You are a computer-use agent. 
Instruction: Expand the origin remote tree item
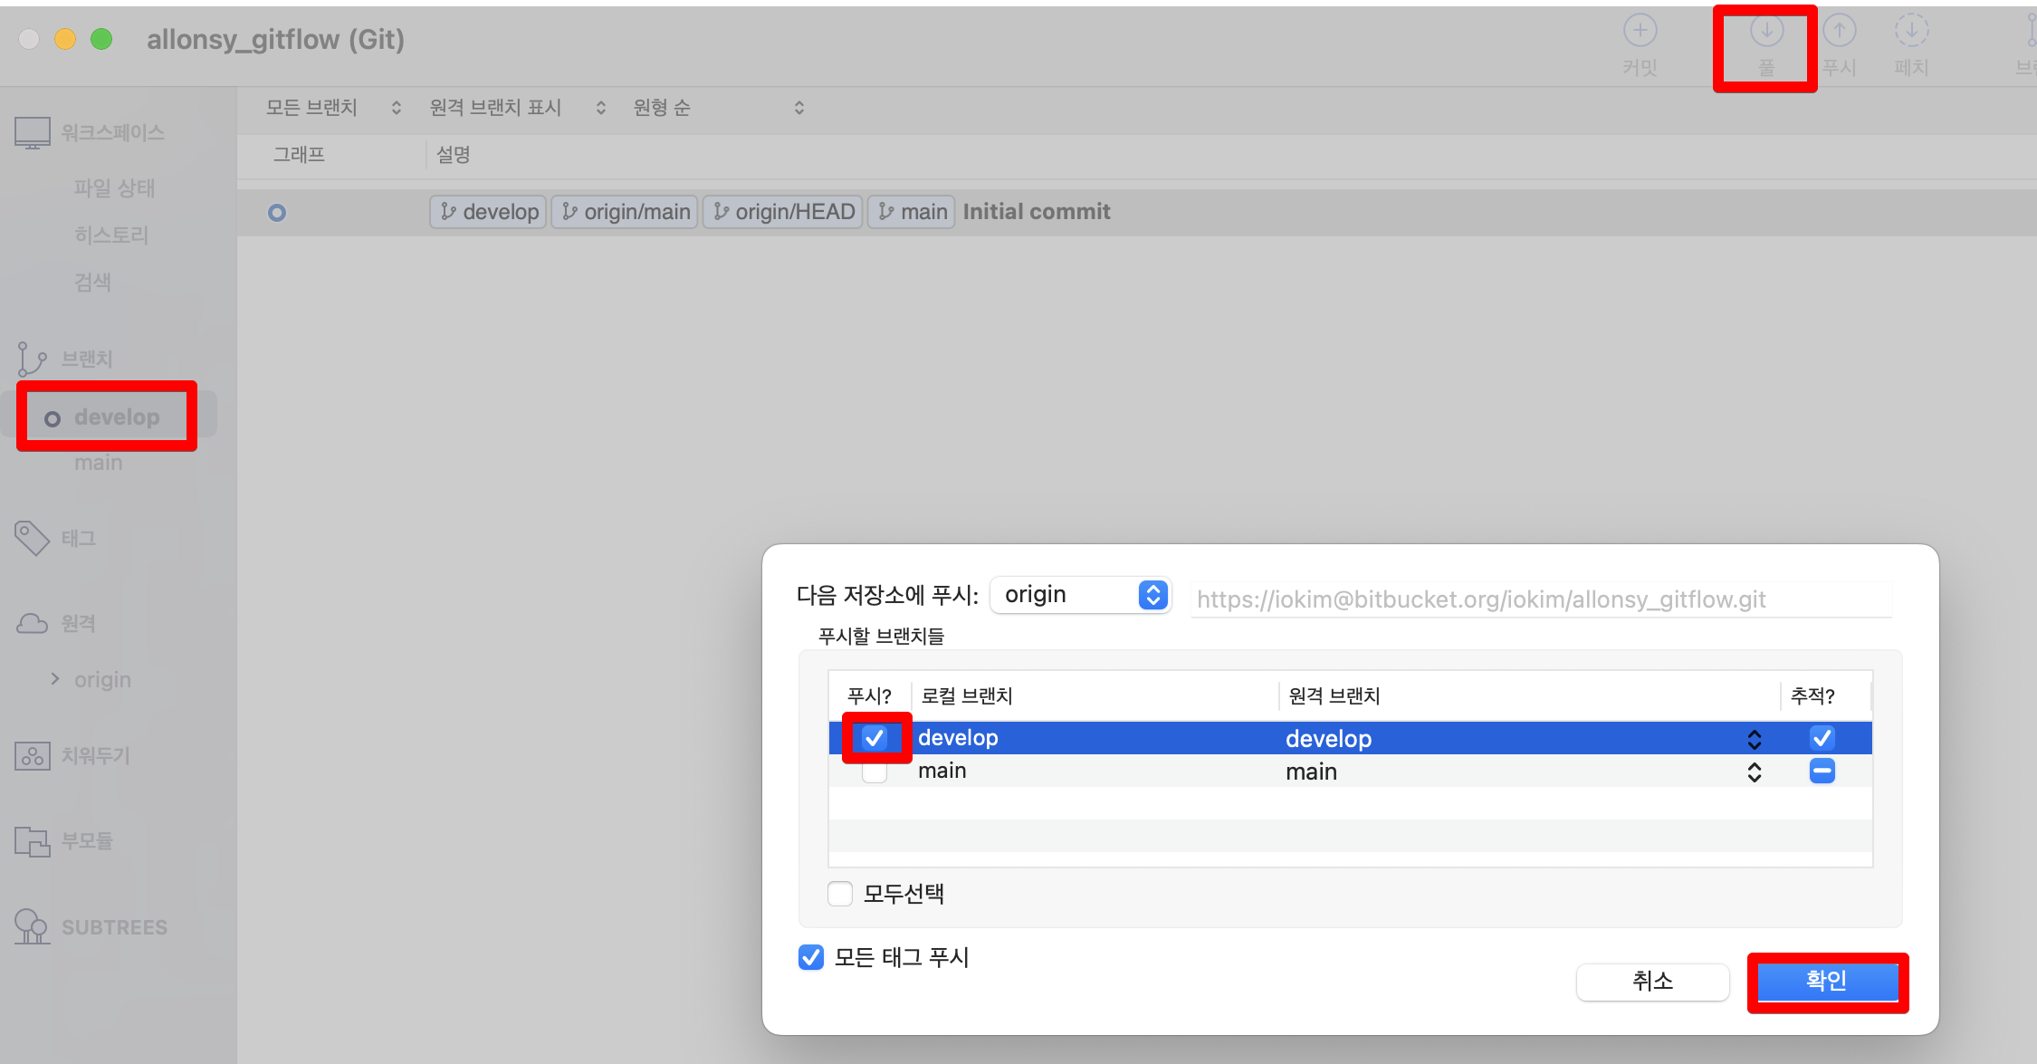55,679
